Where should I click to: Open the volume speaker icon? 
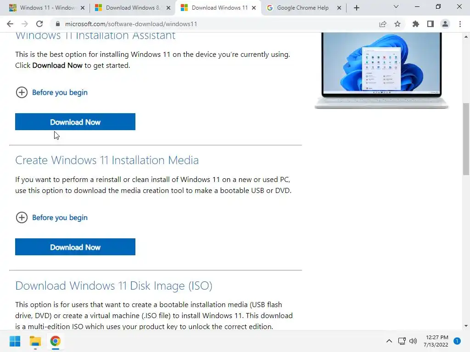tap(413, 341)
